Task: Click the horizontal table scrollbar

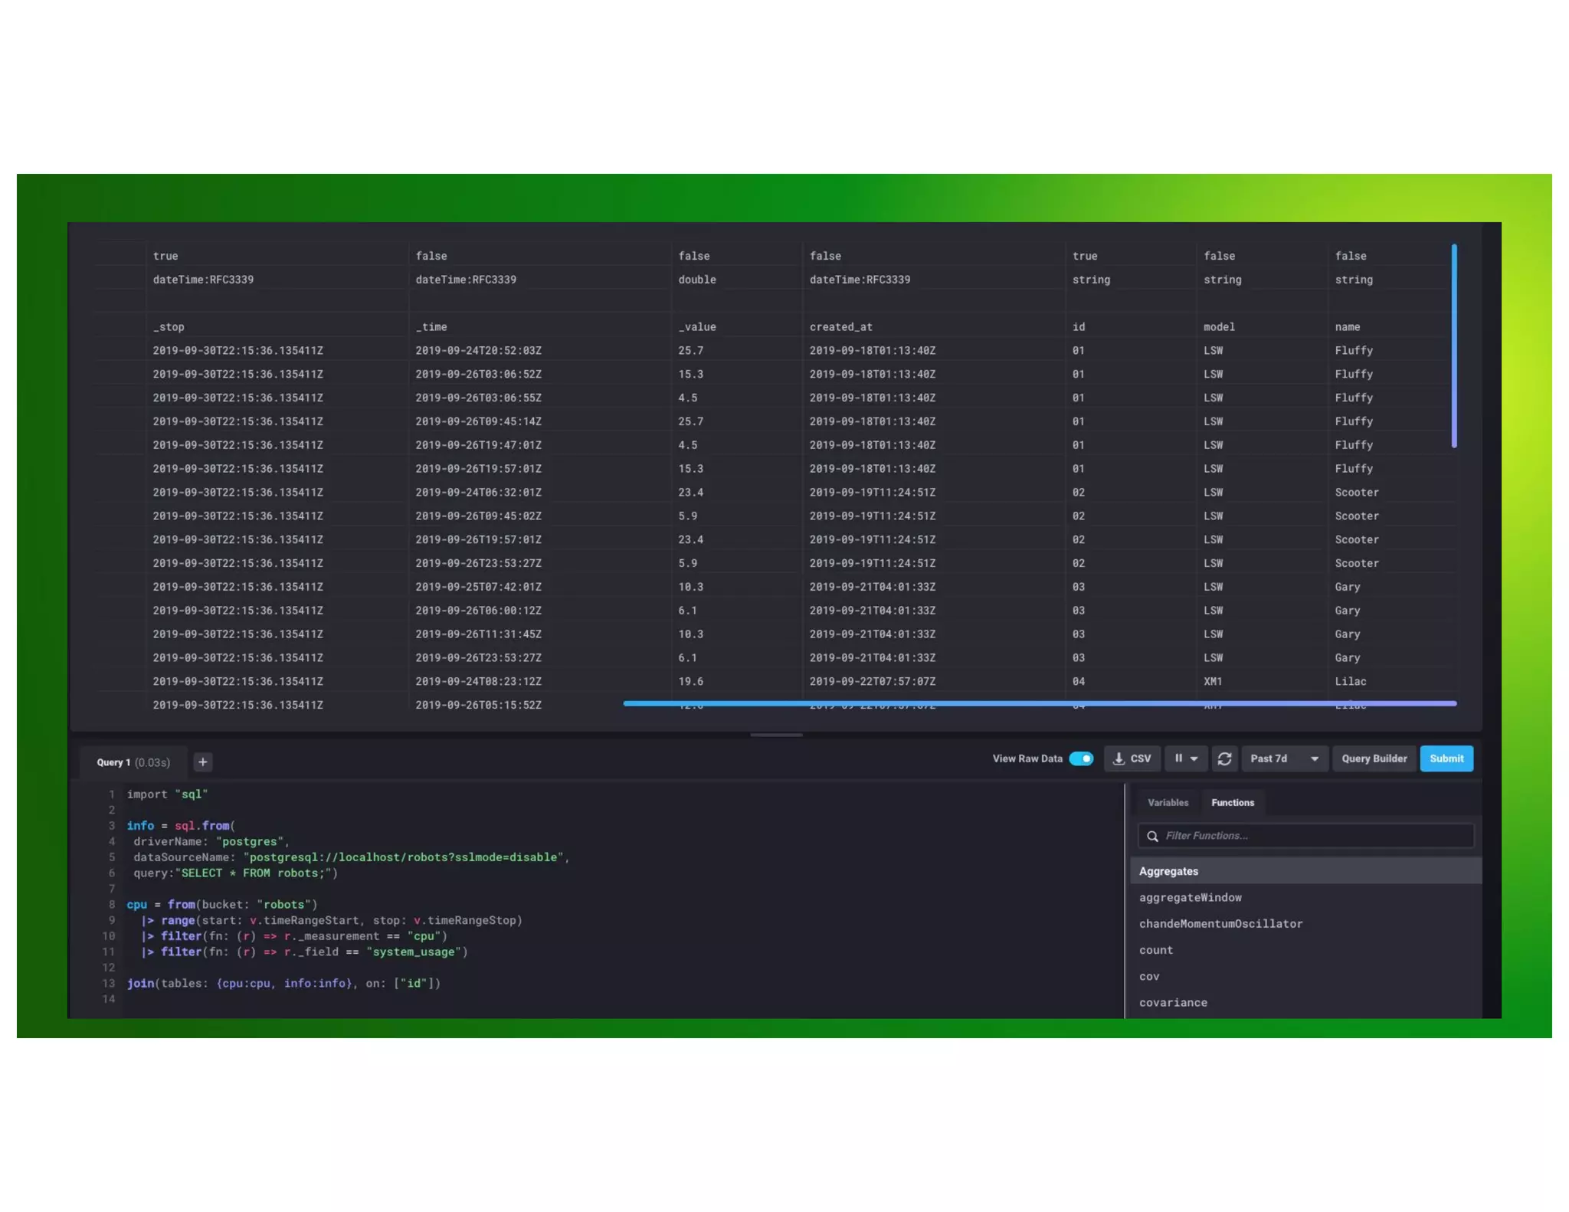Action: [x=1039, y=703]
